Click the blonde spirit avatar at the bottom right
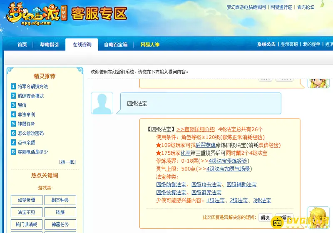Viewport: 333px width, 233px height. point(318,218)
